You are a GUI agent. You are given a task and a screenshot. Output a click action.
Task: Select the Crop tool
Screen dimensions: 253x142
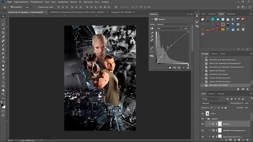coord(3,33)
